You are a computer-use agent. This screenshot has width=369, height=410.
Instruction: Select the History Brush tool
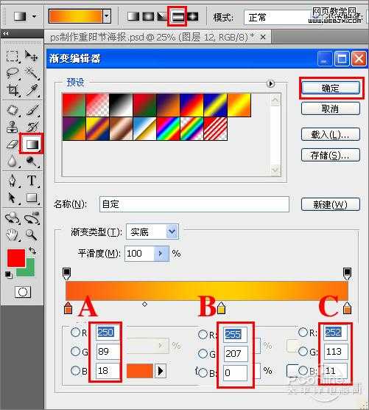point(32,127)
